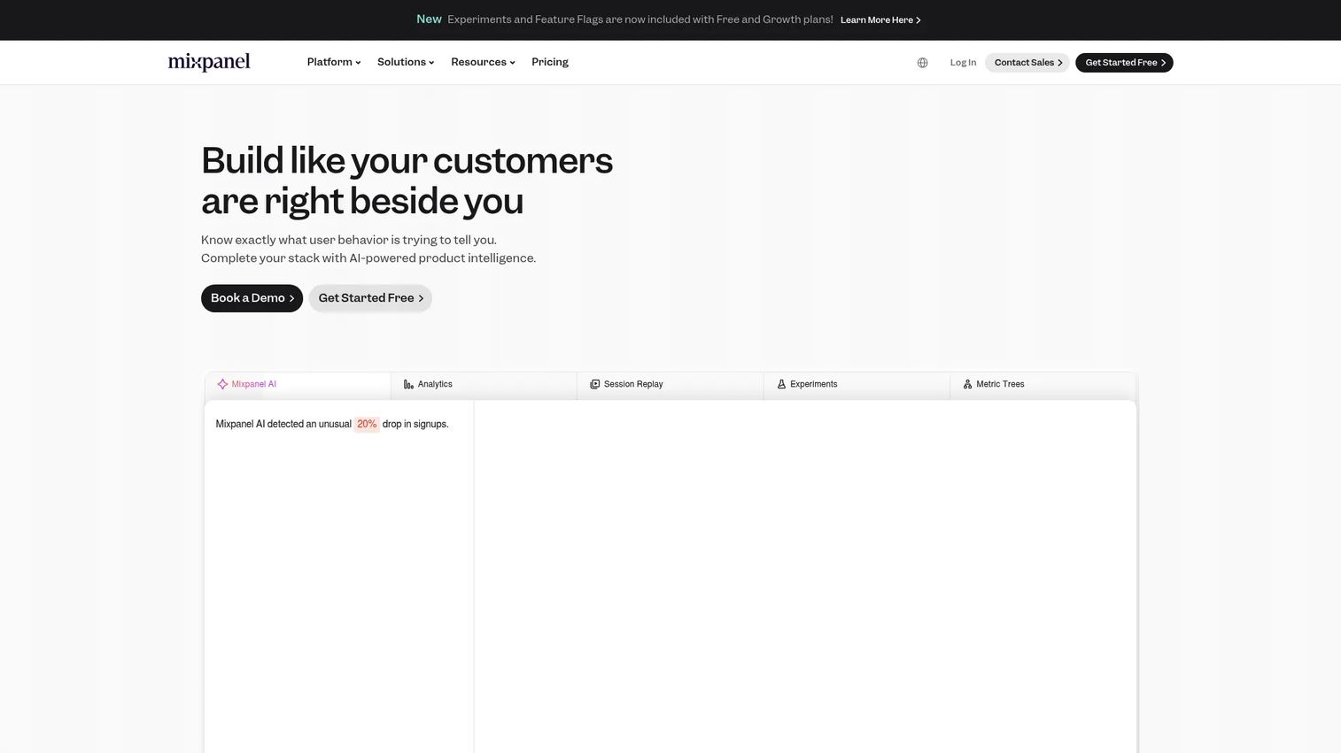Click Get Started Free in the navbar

(x=1124, y=63)
